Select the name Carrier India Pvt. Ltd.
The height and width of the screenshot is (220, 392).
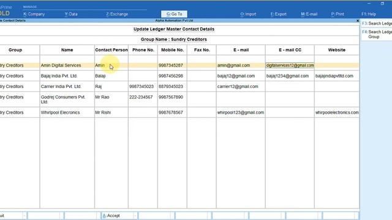coord(61,87)
